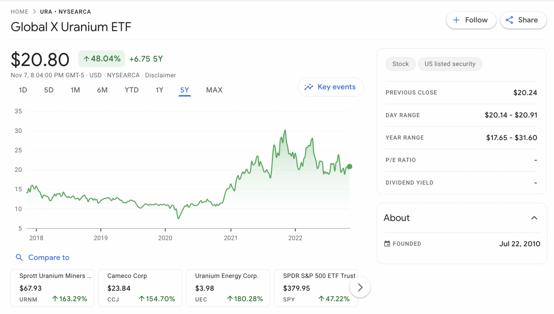Click the Share icon
Screen dimensions: 554x314
click(510, 20)
